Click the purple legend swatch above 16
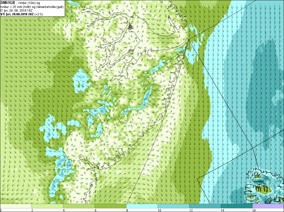The width and height of the screenshot is (284, 212). point(268,206)
